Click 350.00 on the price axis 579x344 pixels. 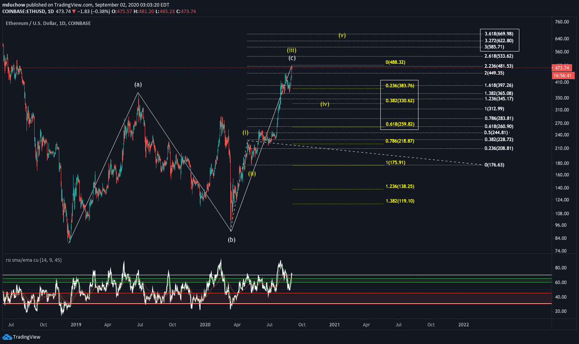point(562,98)
